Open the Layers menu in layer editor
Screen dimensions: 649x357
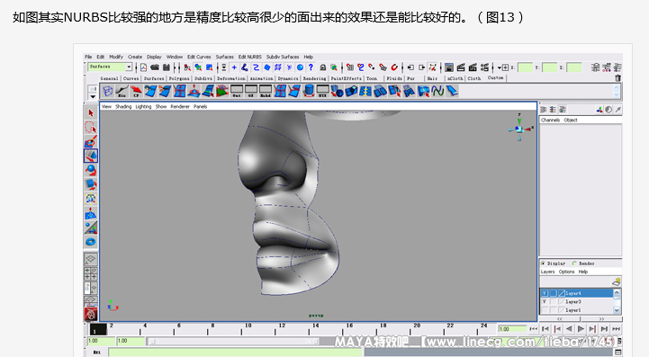coord(547,272)
